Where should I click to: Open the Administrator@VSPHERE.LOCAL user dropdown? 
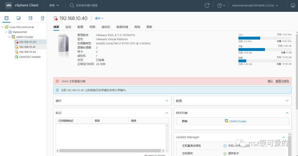point(255,6)
